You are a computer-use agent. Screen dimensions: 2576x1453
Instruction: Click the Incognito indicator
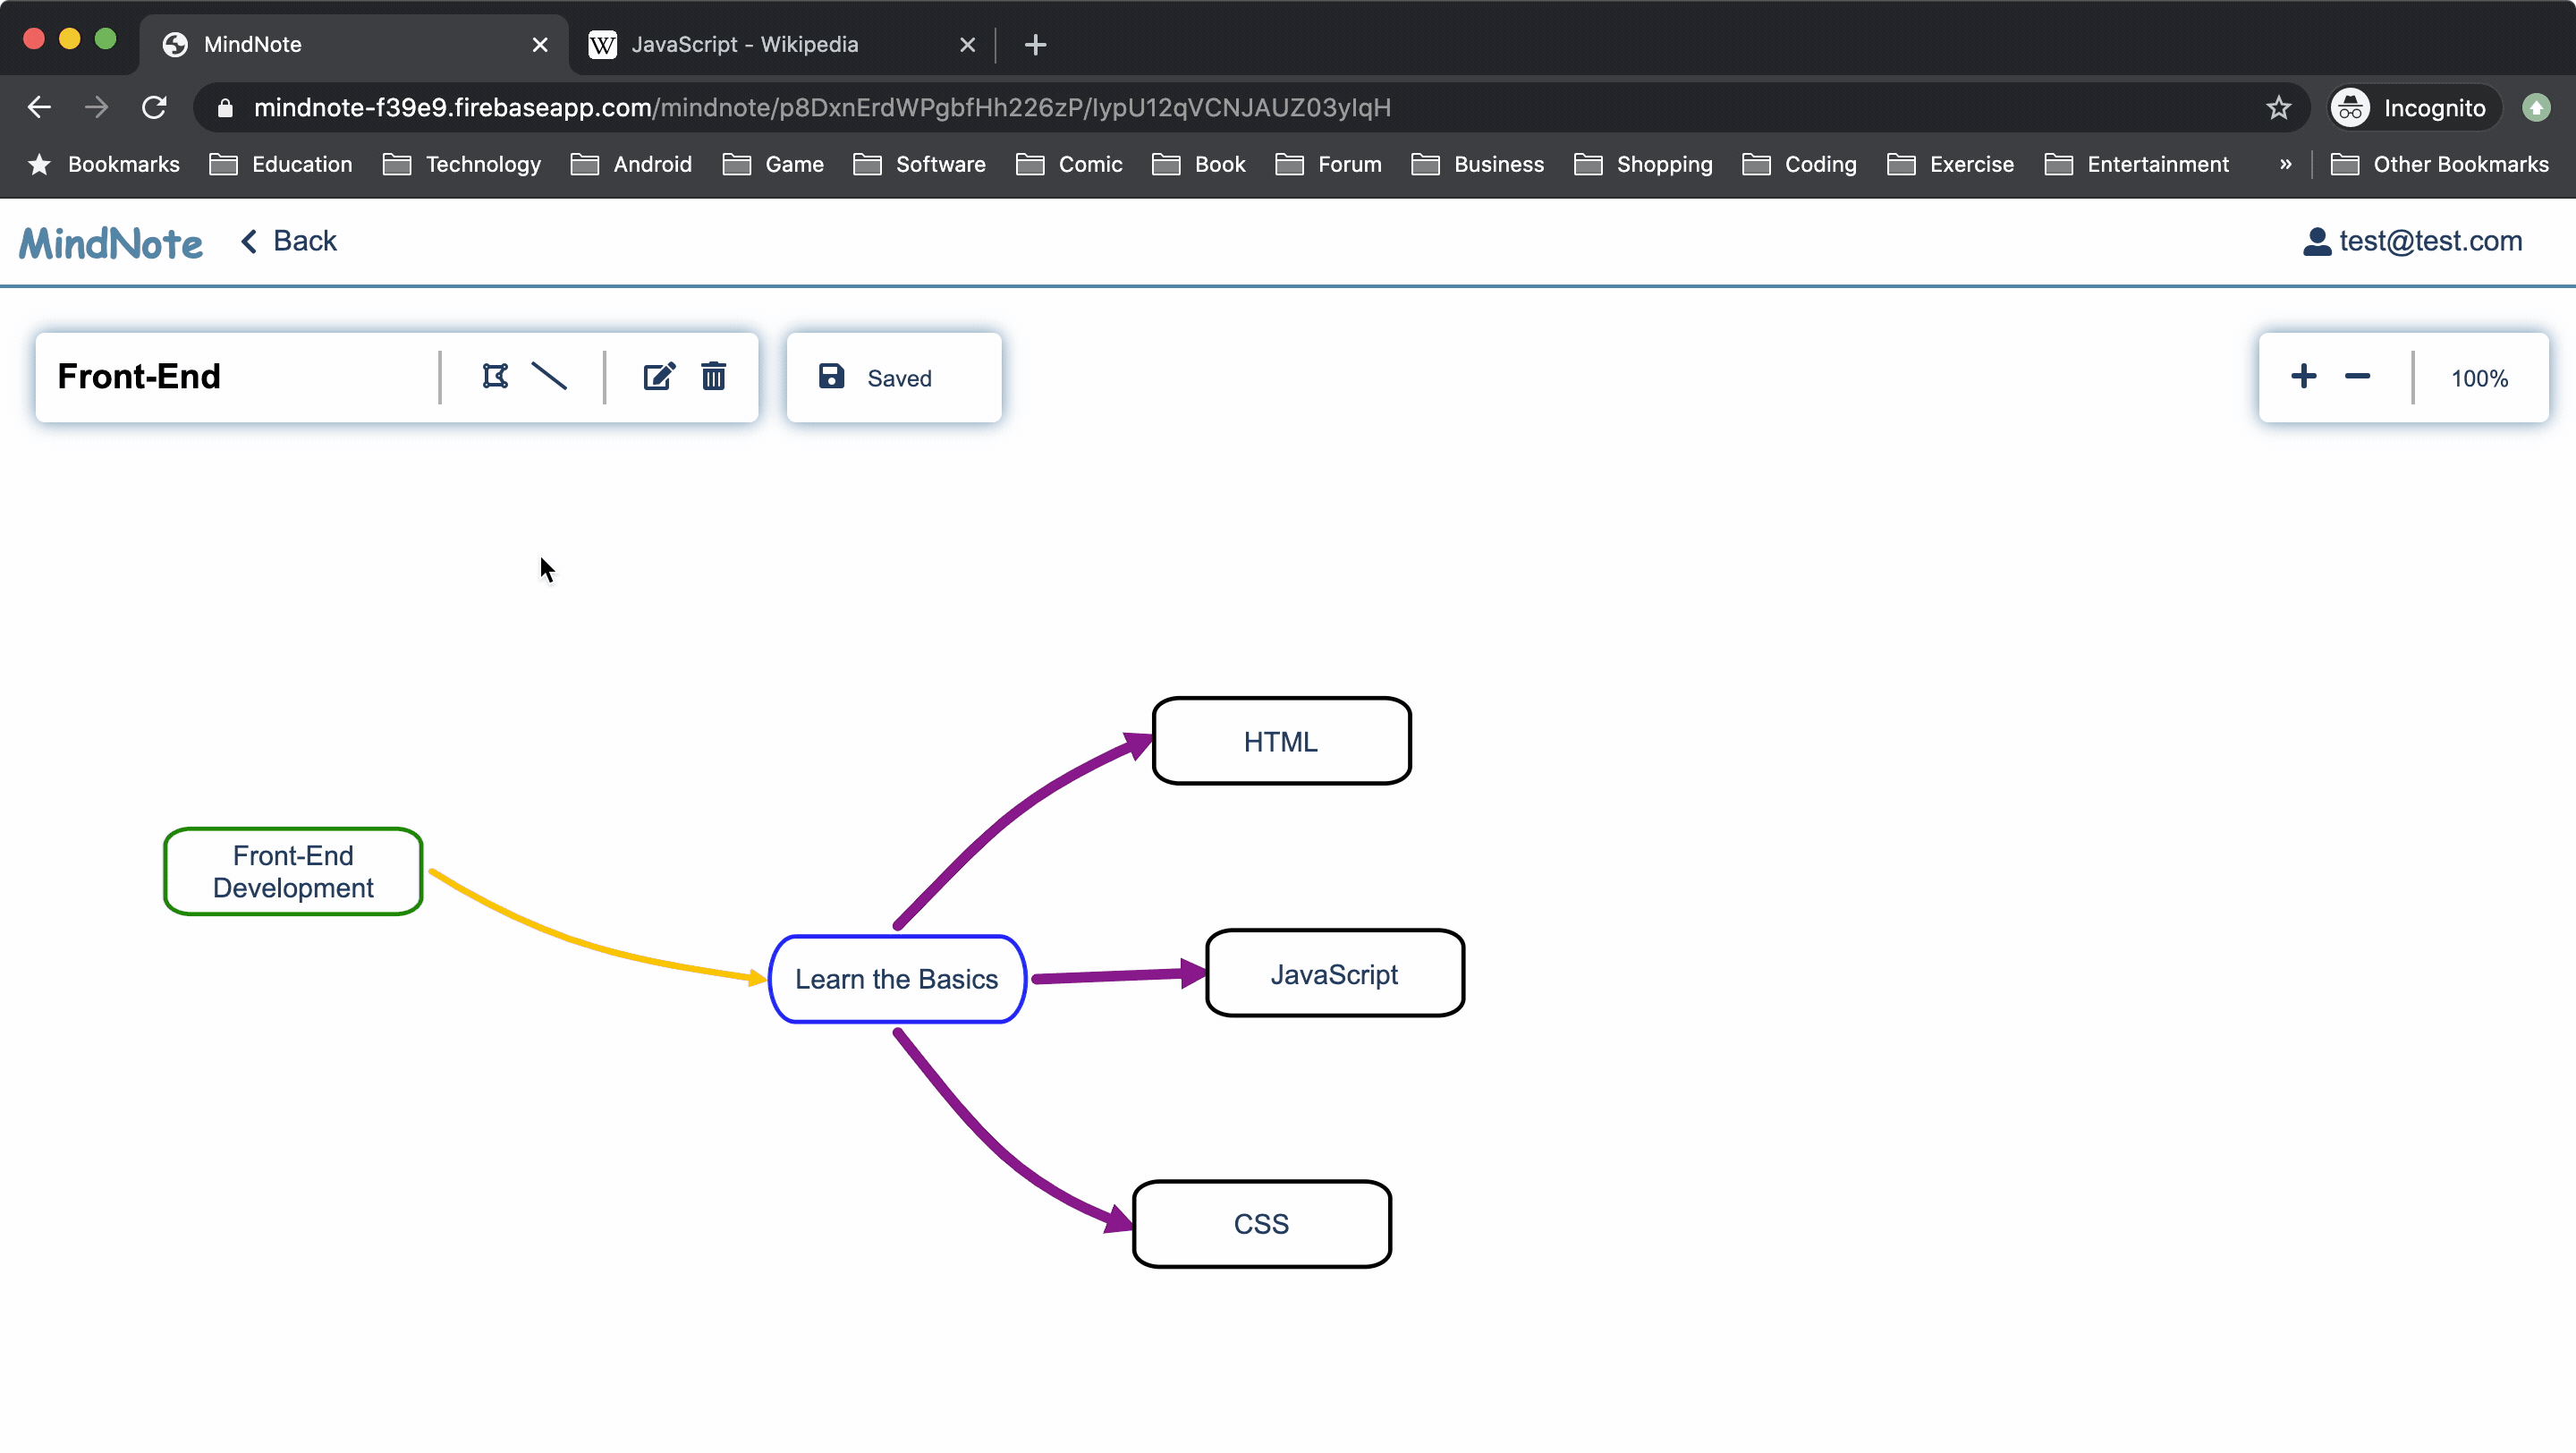(x=2414, y=108)
